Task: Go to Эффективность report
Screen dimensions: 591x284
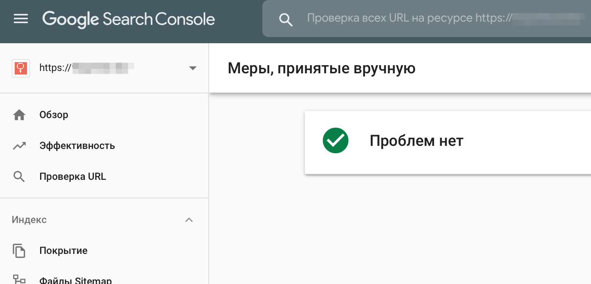Action: pos(77,146)
